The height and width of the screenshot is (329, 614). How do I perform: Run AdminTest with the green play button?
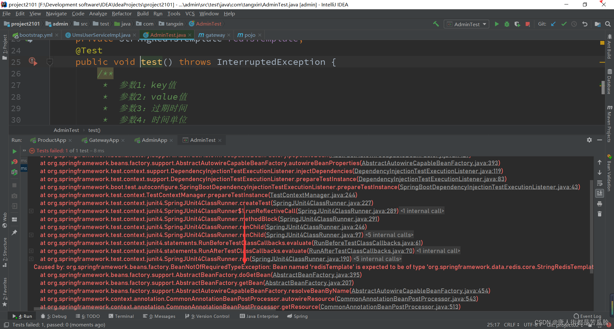click(497, 24)
